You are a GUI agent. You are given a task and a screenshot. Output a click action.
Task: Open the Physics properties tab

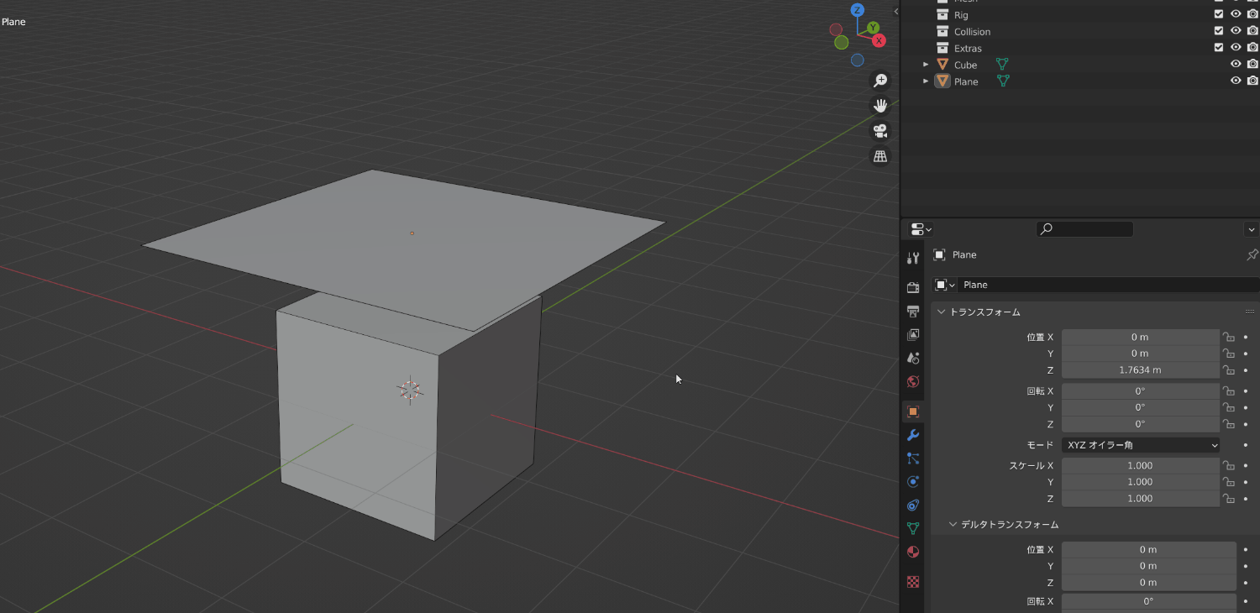pyautogui.click(x=913, y=482)
